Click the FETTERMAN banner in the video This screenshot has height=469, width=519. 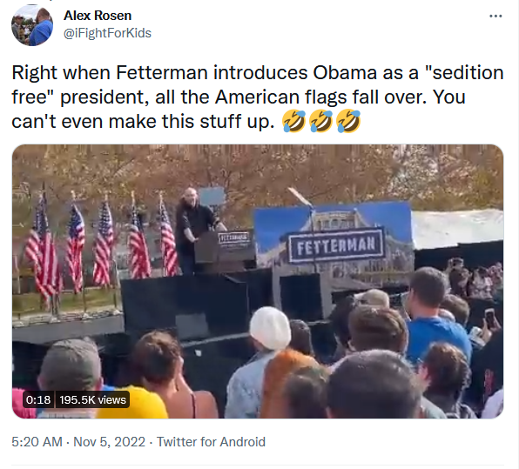tap(336, 245)
